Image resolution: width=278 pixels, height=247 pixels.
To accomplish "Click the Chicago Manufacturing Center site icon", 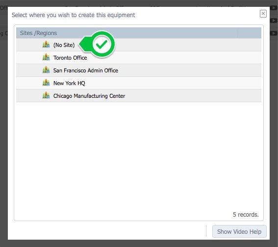I will [x=46, y=95].
